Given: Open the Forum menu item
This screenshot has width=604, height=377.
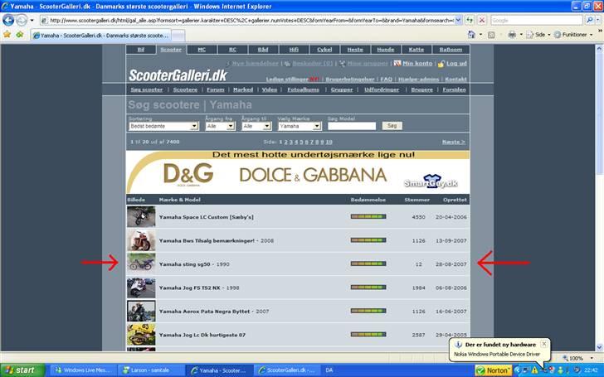Looking at the screenshot, I should [216, 89].
